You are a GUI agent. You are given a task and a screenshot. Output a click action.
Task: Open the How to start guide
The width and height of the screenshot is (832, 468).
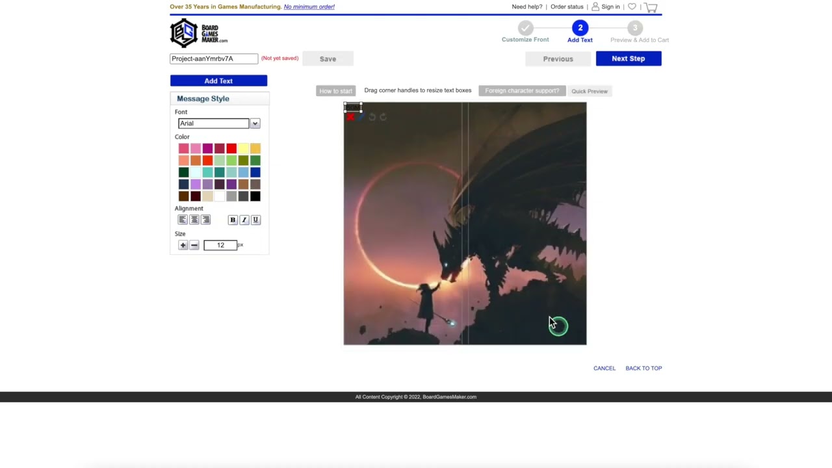click(335, 91)
